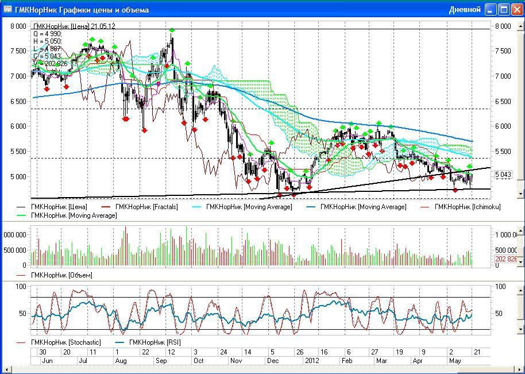Viewport: 525px width, 374px height.
Task: Click the title "ГМКНорНик Графики цены и объема"
Action: coord(82,10)
